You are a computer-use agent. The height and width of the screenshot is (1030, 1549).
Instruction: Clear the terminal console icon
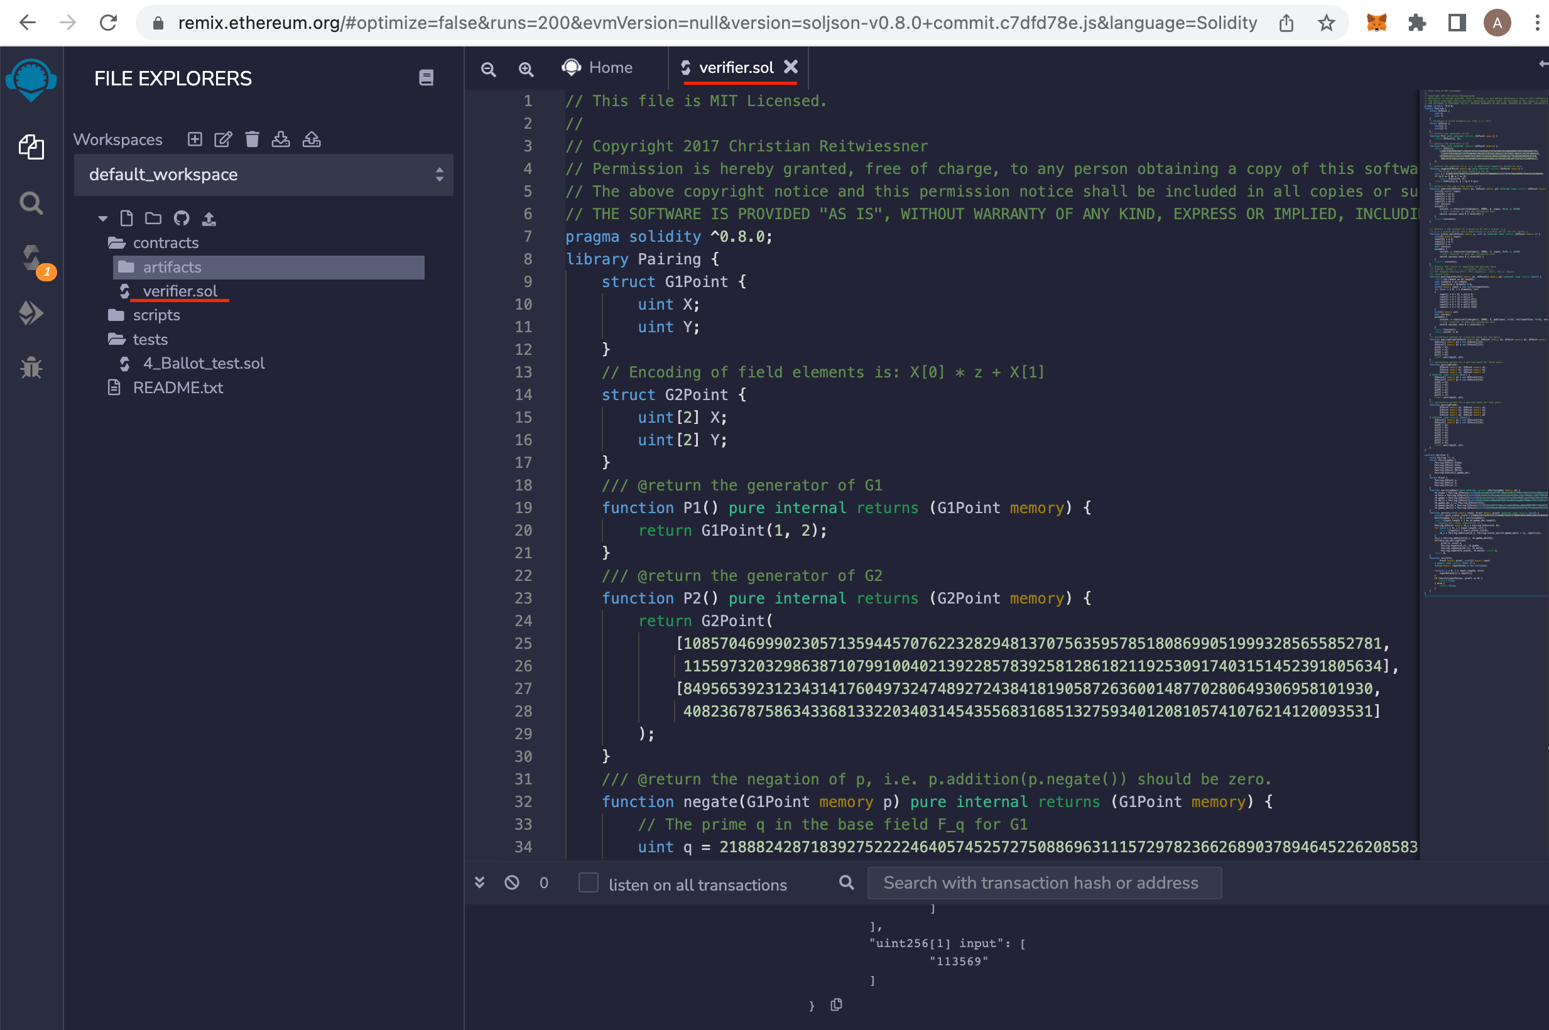[x=512, y=882]
